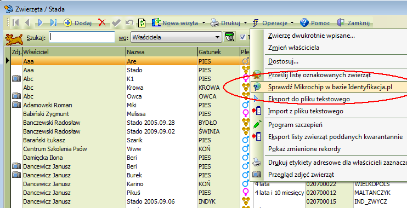Click camera photo icon in K1 row
The height and width of the screenshot is (208, 407).
point(16,79)
